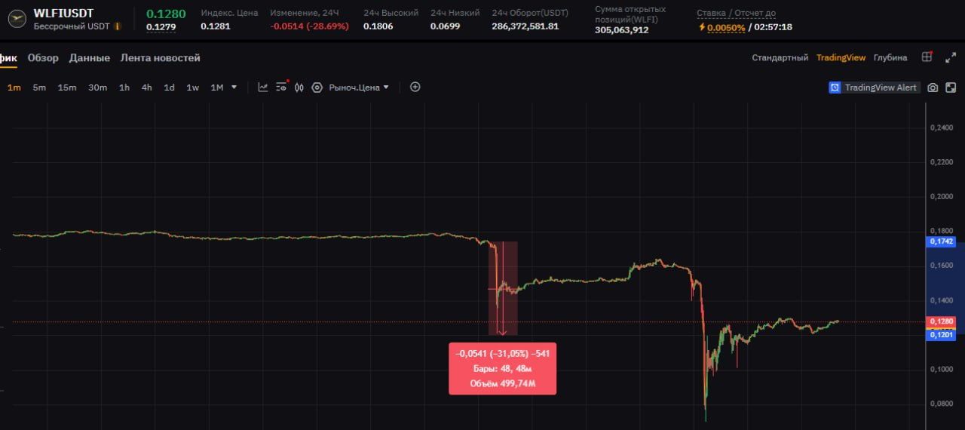Screen dimensions: 965x430
Task: Click the 24ч Высокий value 0.1806
Action: (x=378, y=26)
